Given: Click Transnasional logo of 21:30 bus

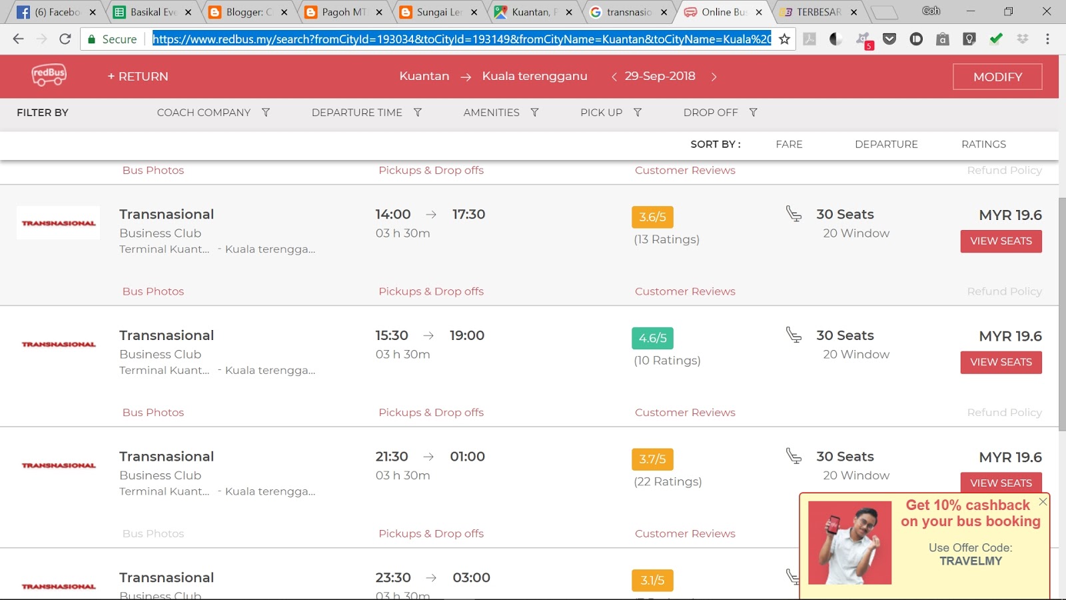Looking at the screenshot, I should pyautogui.click(x=59, y=465).
